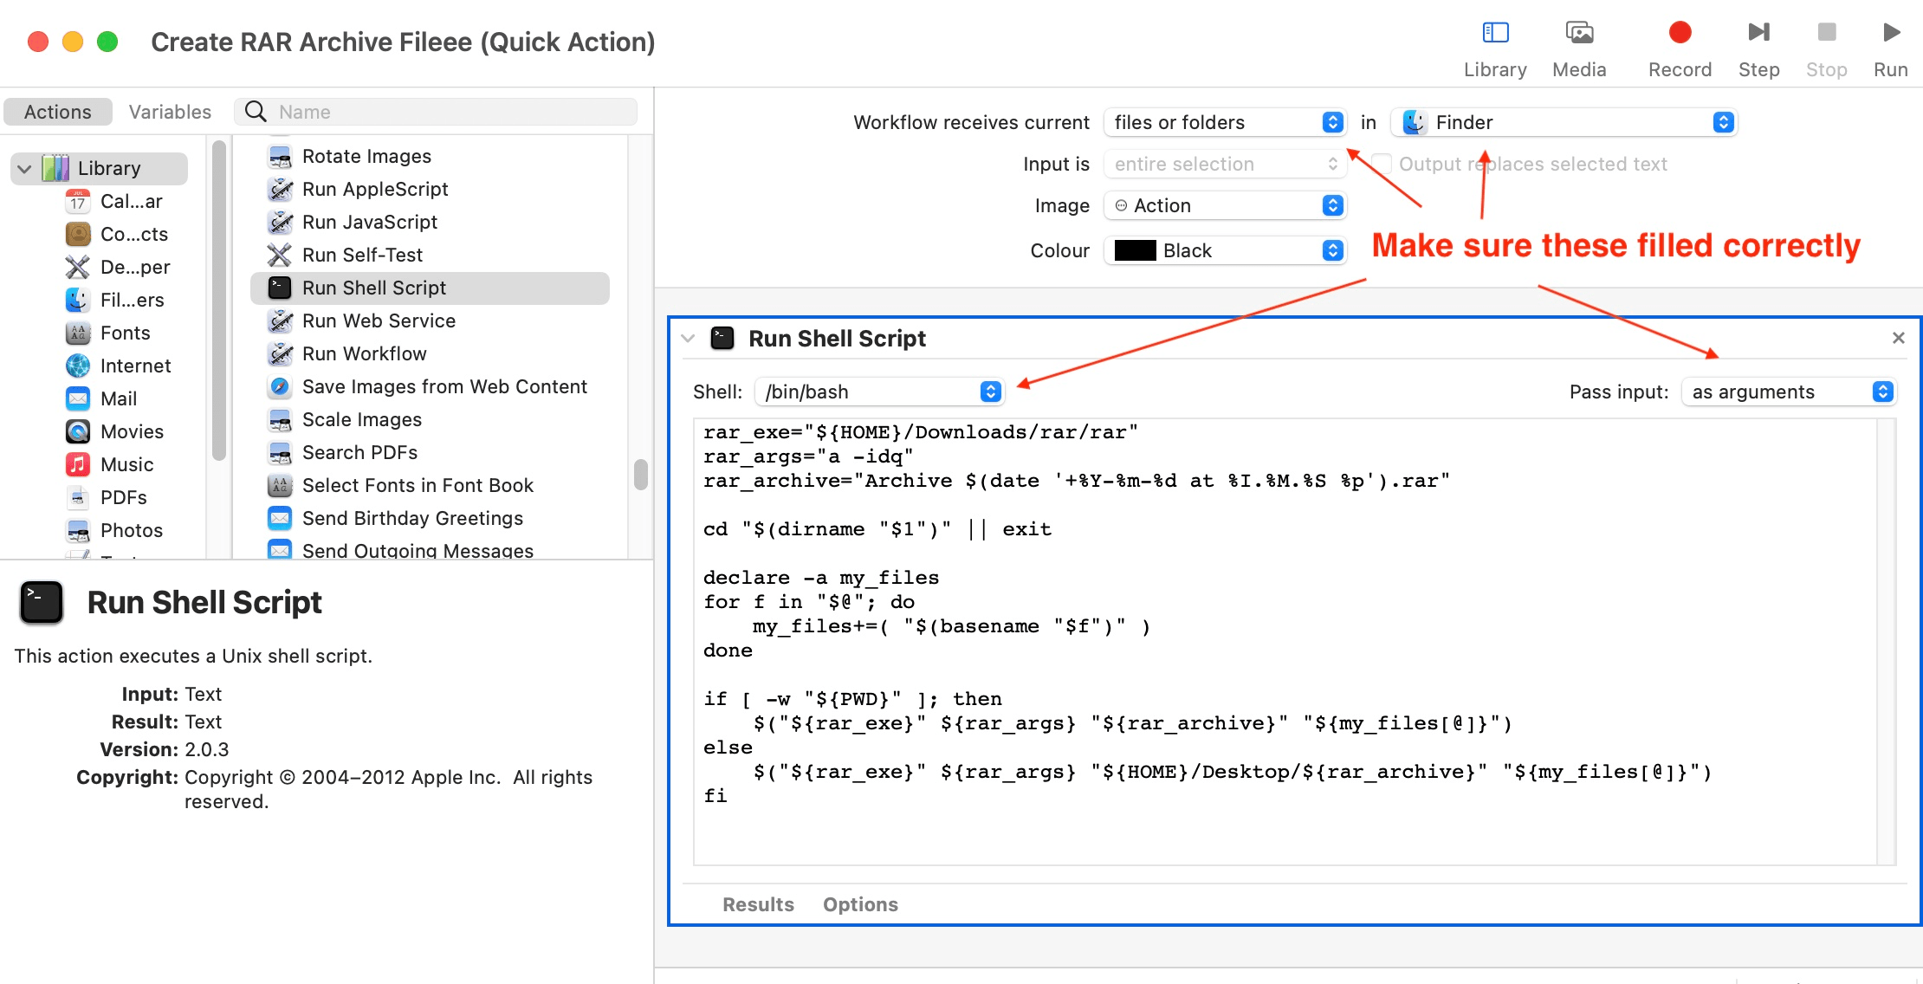1923x984 pixels.
Task: Select the Run JavaScript action
Action: (x=369, y=222)
